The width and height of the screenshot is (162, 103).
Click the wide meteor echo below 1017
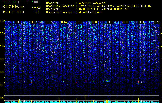(x=108, y=81)
